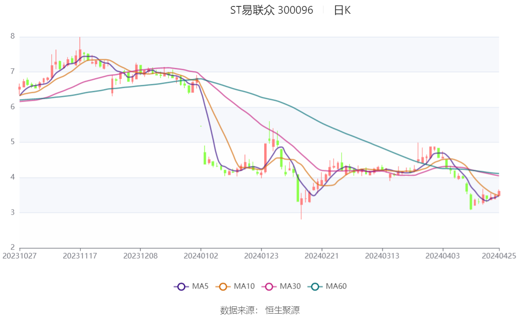Screen dimensions: 520x316
Task: Click the y-axis price label 3
Action: click(x=12, y=212)
